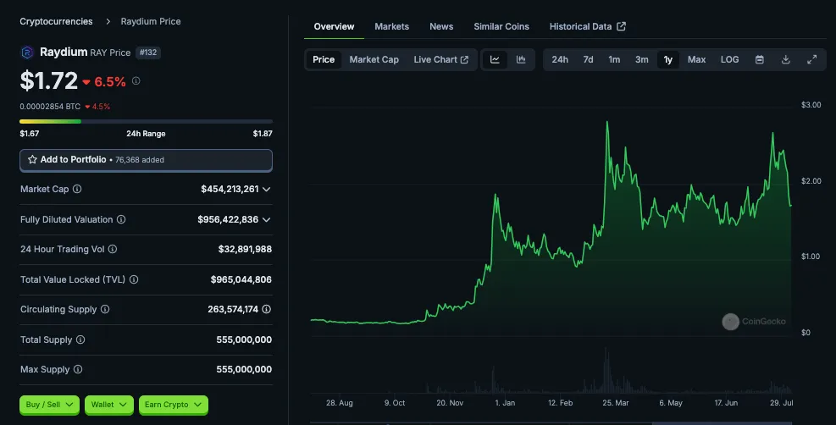Image resolution: width=836 pixels, height=425 pixels.
Task: Show Circulating Supply label info icon
Action: pos(105,309)
